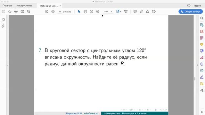Click the problem number 7 text
205x115 pixels.
[40, 50]
